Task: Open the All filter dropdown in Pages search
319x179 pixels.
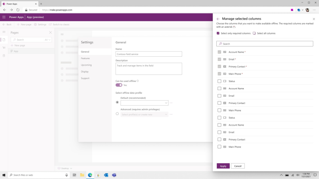Action: click(x=47, y=40)
